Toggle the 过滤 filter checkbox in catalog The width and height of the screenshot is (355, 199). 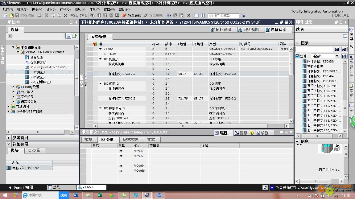click(x=298, y=56)
